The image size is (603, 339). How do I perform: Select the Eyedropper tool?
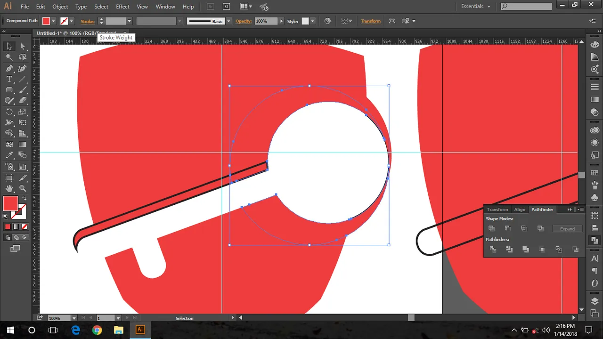pyautogui.click(x=9, y=155)
